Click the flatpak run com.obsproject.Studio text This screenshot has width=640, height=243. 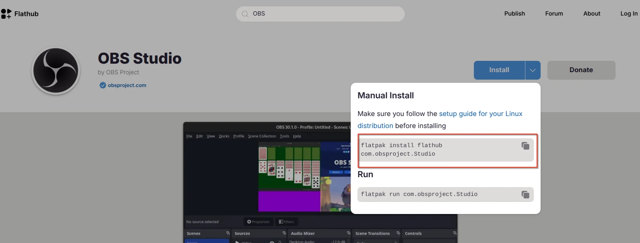pos(419,194)
